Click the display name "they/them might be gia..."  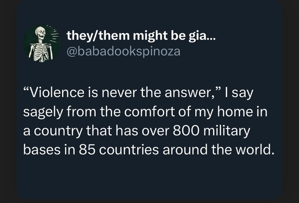click(141, 36)
